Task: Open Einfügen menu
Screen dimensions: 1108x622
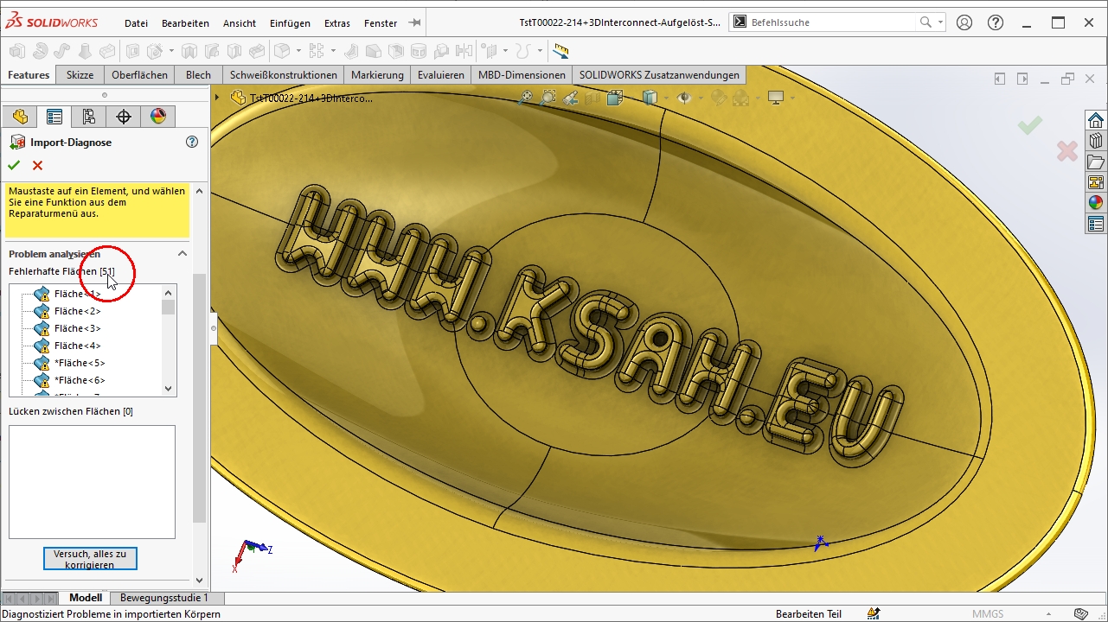Action: pyautogui.click(x=290, y=23)
